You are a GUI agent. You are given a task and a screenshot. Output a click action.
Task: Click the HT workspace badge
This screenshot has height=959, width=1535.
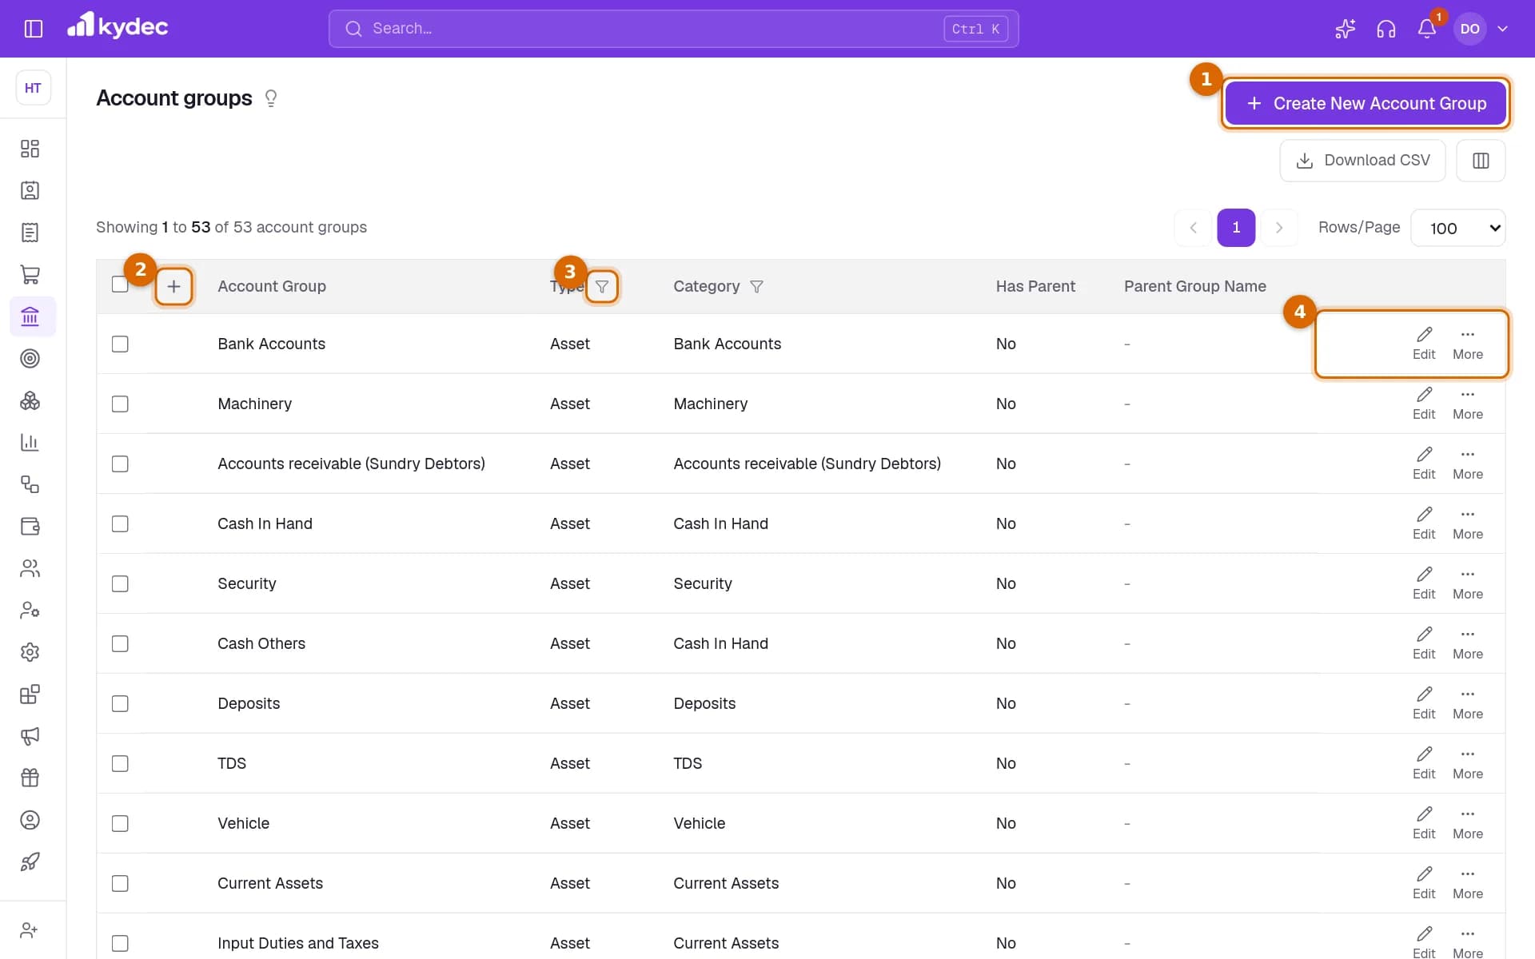(33, 88)
